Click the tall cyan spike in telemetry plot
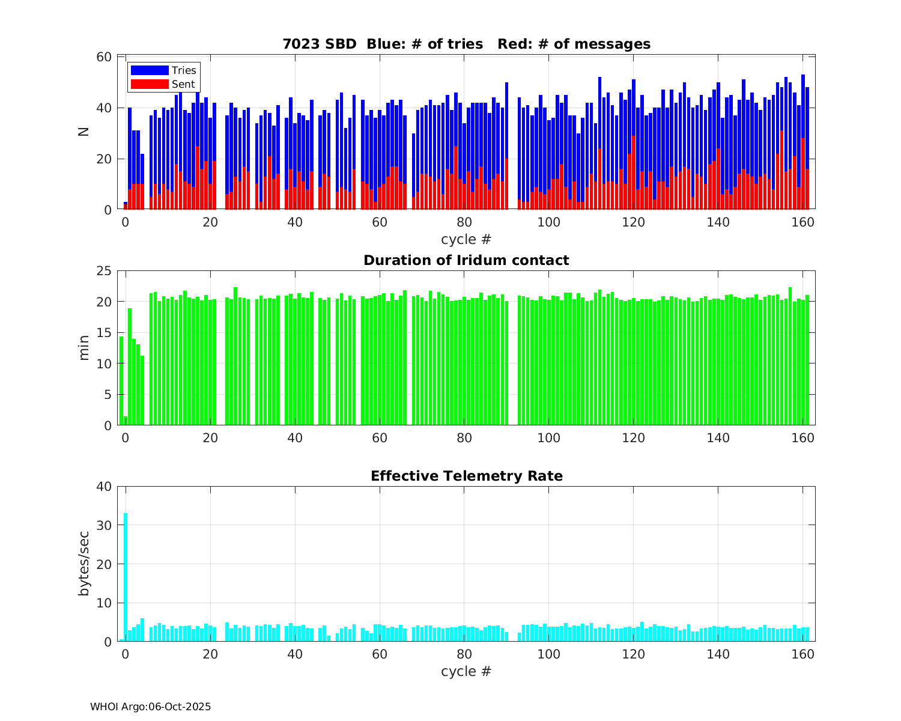This screenshot has height=721, width=901. click(x=126, y=577)
